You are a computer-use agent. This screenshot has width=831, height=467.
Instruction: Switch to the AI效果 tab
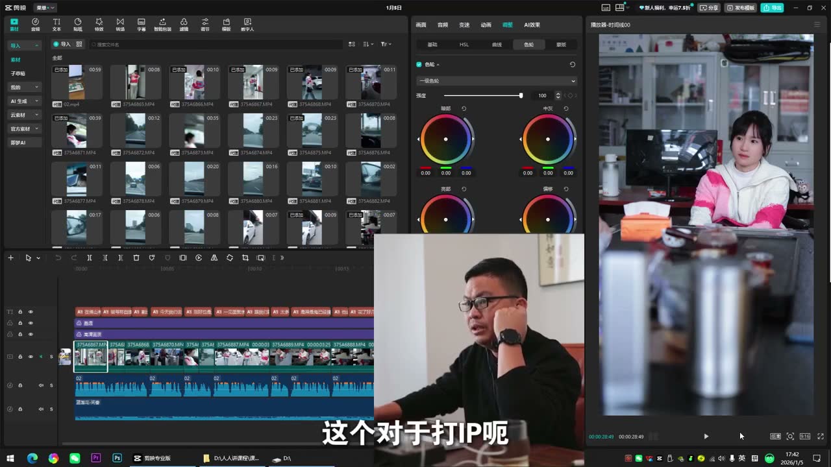pyautogui.click(x=532, y=25)
